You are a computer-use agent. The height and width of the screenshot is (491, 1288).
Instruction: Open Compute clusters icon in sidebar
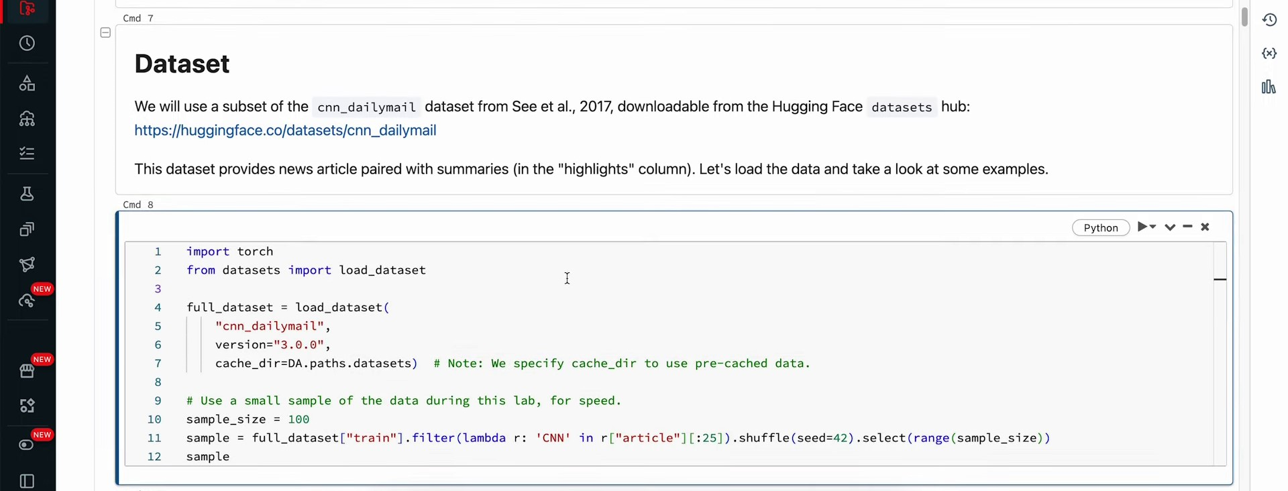click(27, 119)
